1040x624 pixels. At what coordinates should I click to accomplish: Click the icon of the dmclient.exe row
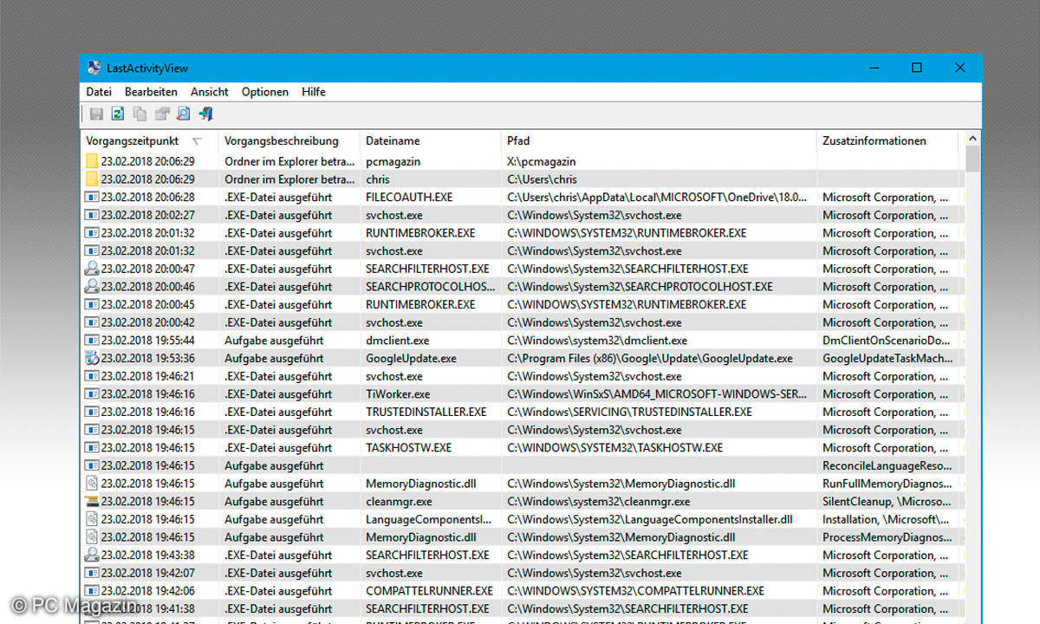coord(92,341)
